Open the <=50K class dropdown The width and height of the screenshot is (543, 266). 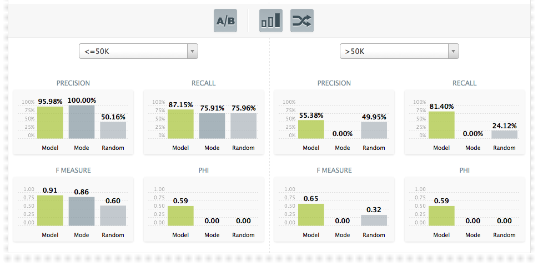(132, 52)
